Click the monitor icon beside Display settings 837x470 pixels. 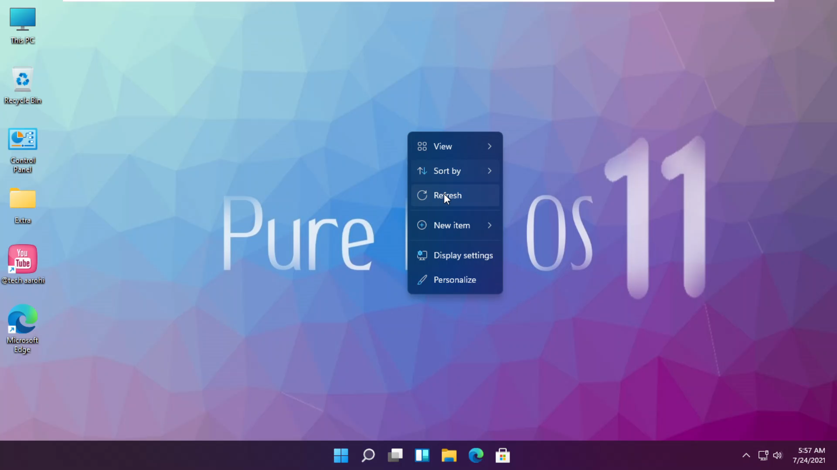click(x=422, y=255)
